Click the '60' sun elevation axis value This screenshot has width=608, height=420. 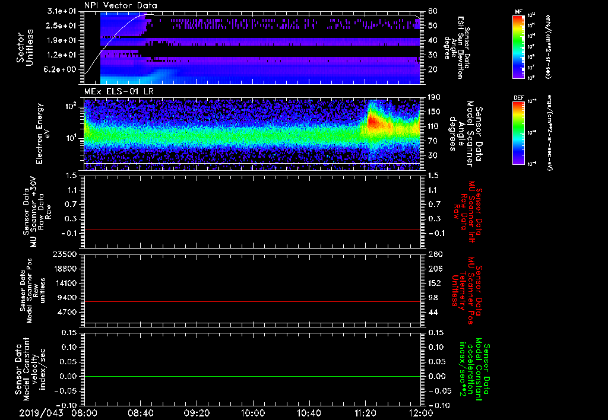click(433, 11)
